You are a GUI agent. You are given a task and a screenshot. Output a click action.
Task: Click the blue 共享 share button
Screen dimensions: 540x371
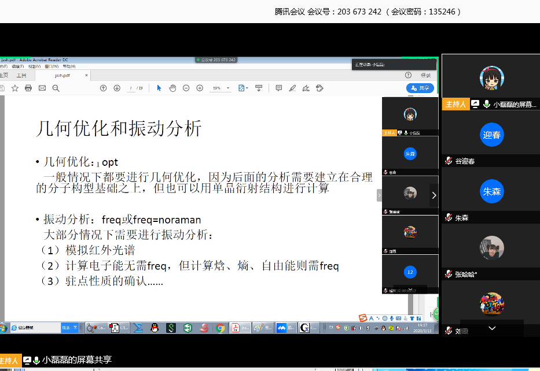click(x=420, y=88)
